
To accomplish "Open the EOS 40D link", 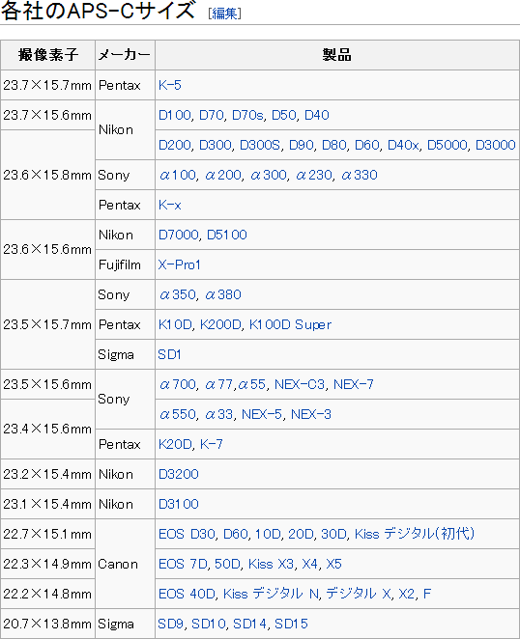I will (x=187, y=594).
